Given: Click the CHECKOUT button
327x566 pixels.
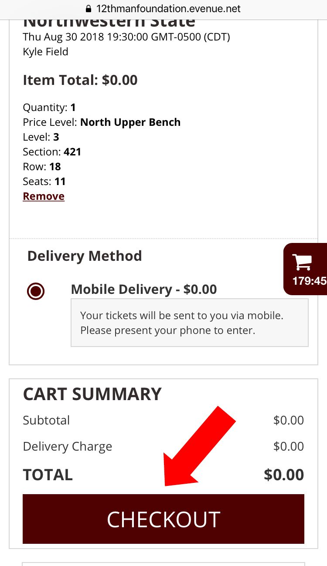Looking at the screenshot, I should pyautogui.click(x=163, y=519).
